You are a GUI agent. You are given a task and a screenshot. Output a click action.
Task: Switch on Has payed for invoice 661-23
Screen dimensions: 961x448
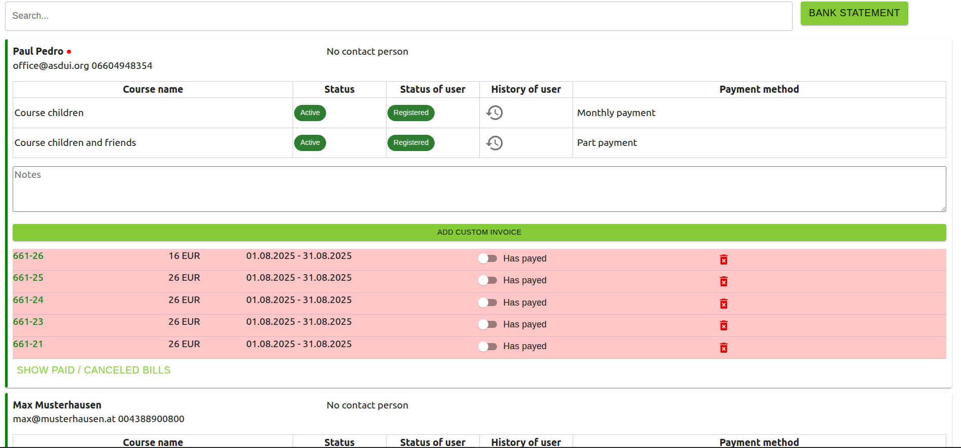click(487, 324)
